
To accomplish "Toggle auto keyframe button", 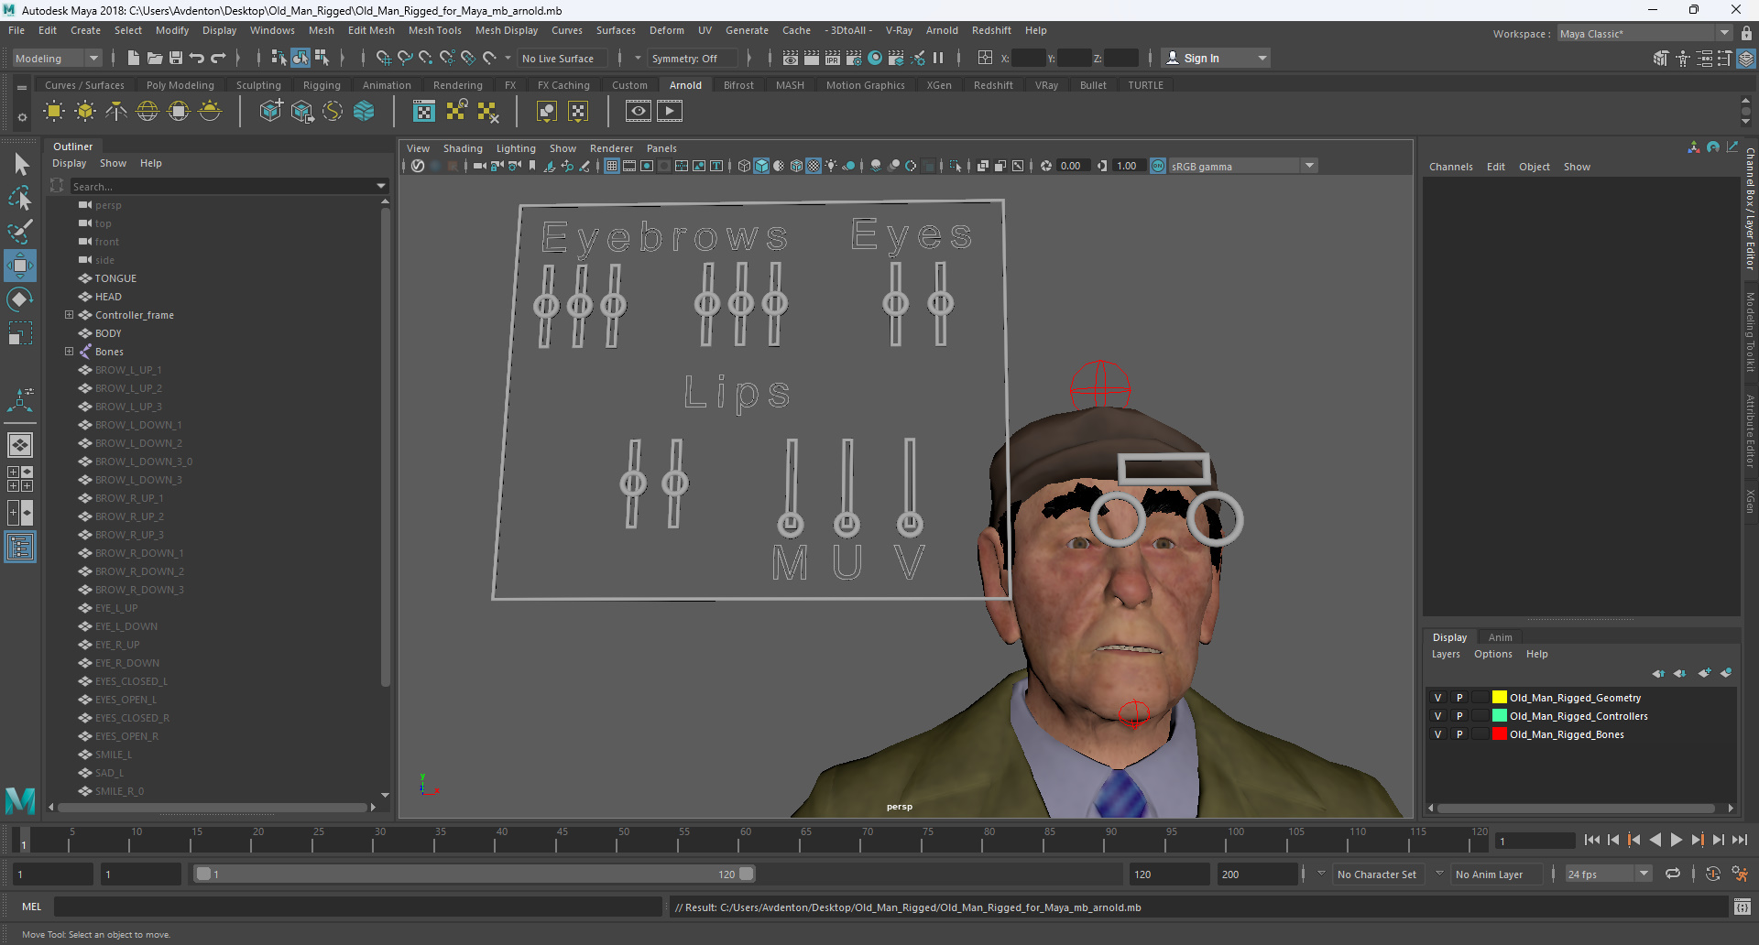I will 1712,874.
